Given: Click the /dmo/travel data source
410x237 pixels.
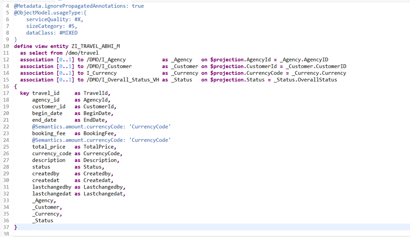Looking at the screenshot, I should [82, 53].
